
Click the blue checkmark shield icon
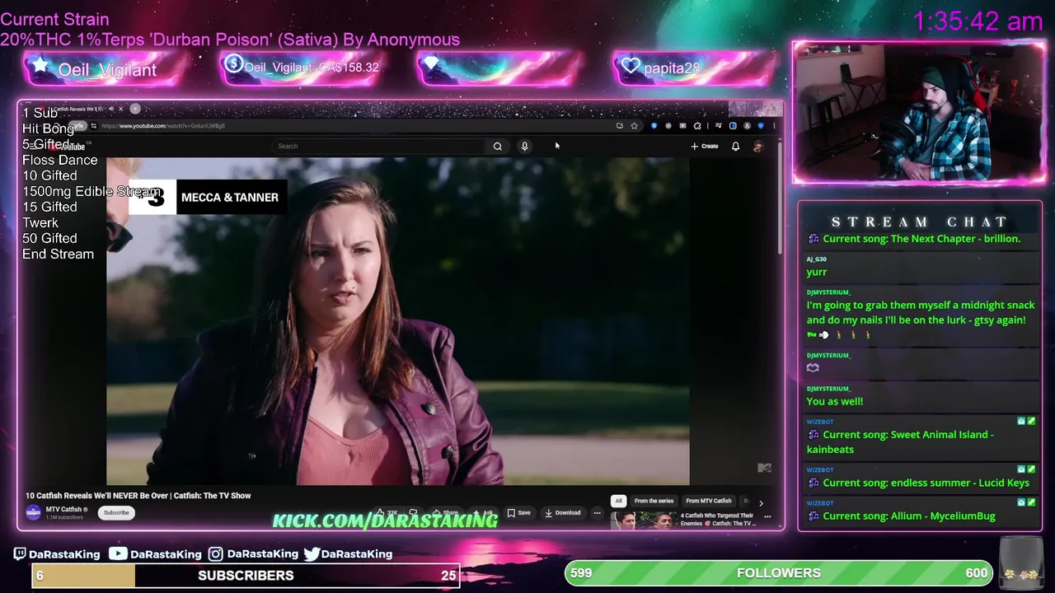pyautogui.click(x=761, y=126)
